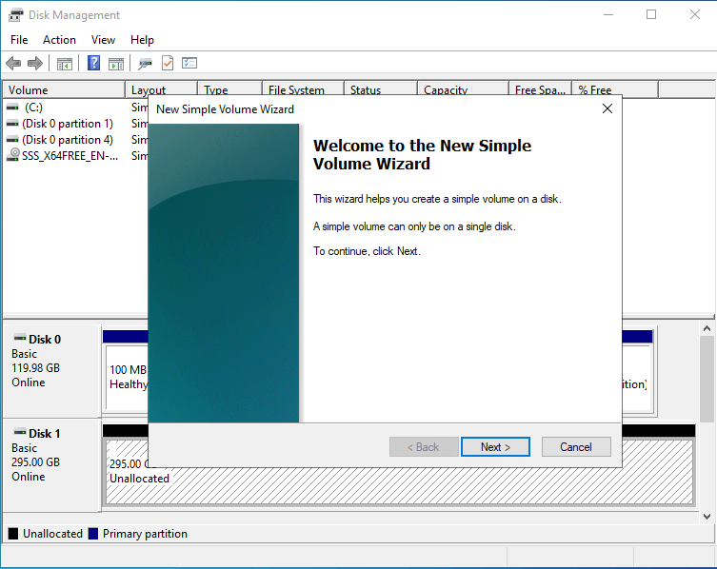The image size is (717, 569).
Task: Sort by the Capacity column header
Action: pos(463,90)
